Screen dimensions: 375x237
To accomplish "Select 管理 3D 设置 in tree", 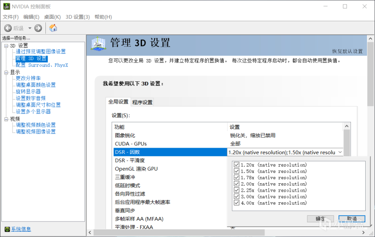I will (31, 59).
